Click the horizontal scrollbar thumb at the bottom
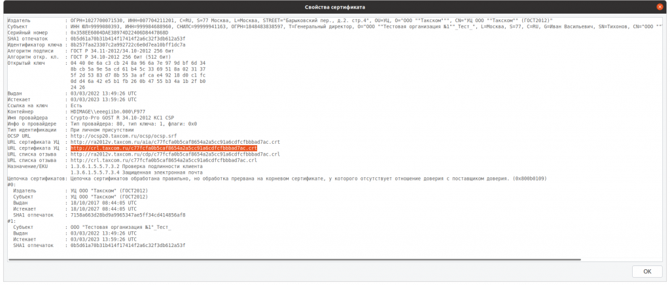Viewport: 670px width, 285px height. [294, 260]
